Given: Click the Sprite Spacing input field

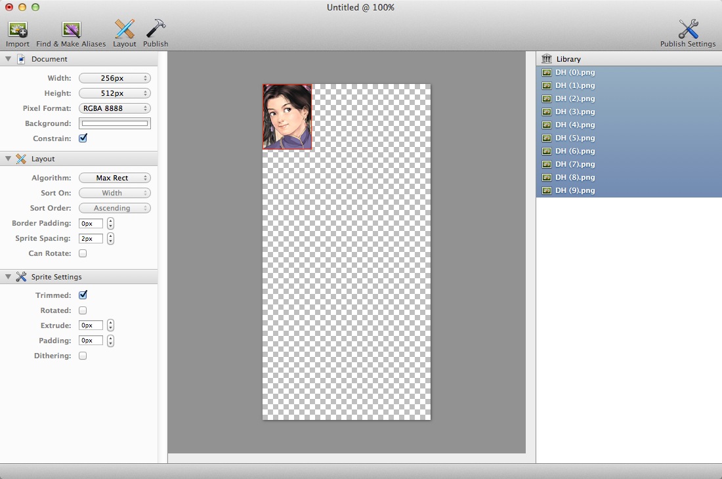Looking at the screenshot, I should [91, 239].
